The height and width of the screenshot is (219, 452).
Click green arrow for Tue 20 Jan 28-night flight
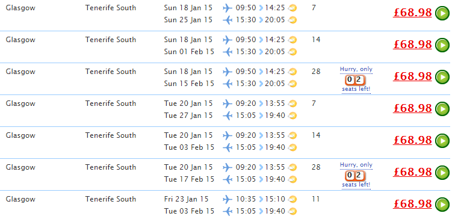(x=442, y=173)
